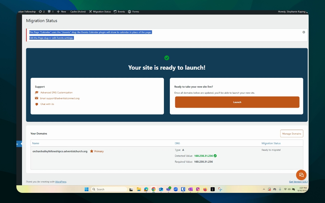The image size is (325, 203).
Task: Click the speech bubble icon beside Chat with Us
Action: click(x=37, y=104)
